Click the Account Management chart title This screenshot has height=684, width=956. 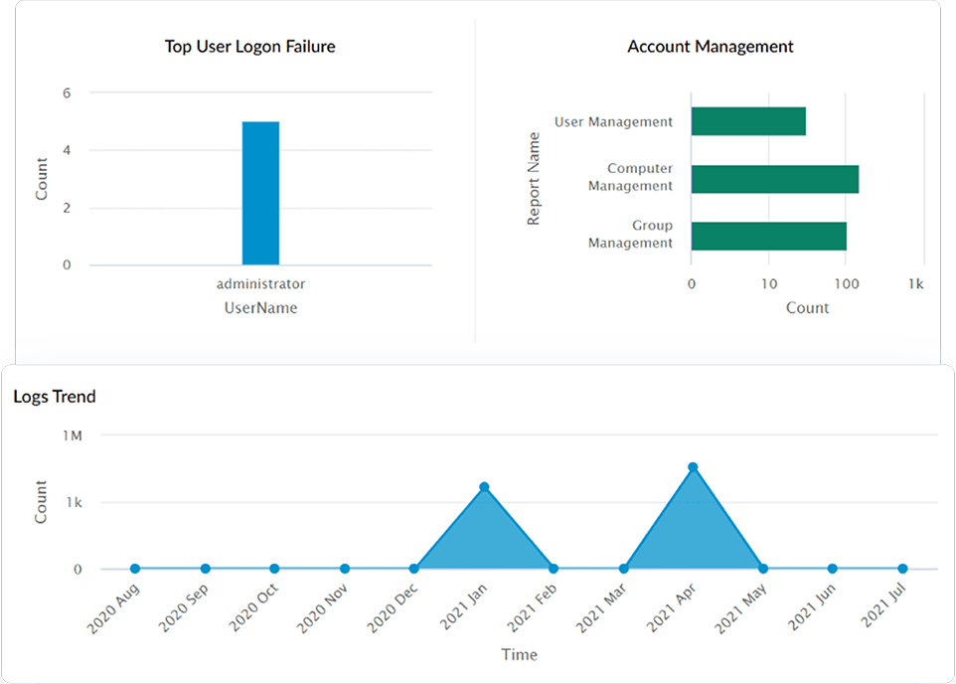point(709,46)
